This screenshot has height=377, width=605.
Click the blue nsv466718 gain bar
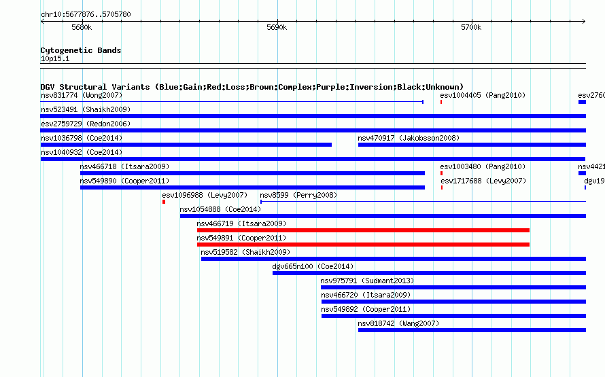tap(252, 173)
